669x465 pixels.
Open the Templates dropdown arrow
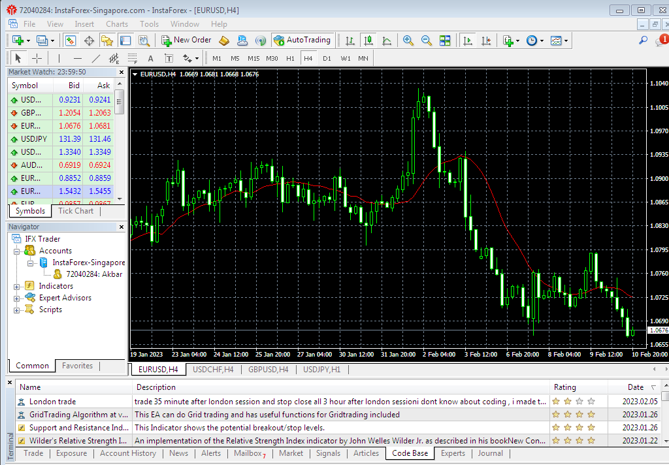click(x=566, y=41)
